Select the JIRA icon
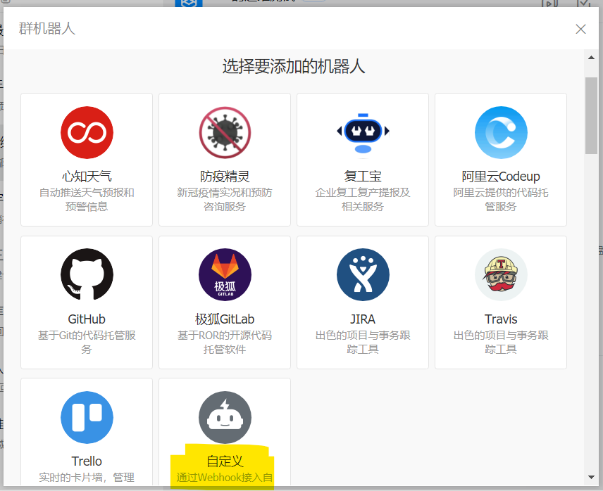The height and width of the screenshot is (491, 603). pyautogui.click(x=363, y=275)
